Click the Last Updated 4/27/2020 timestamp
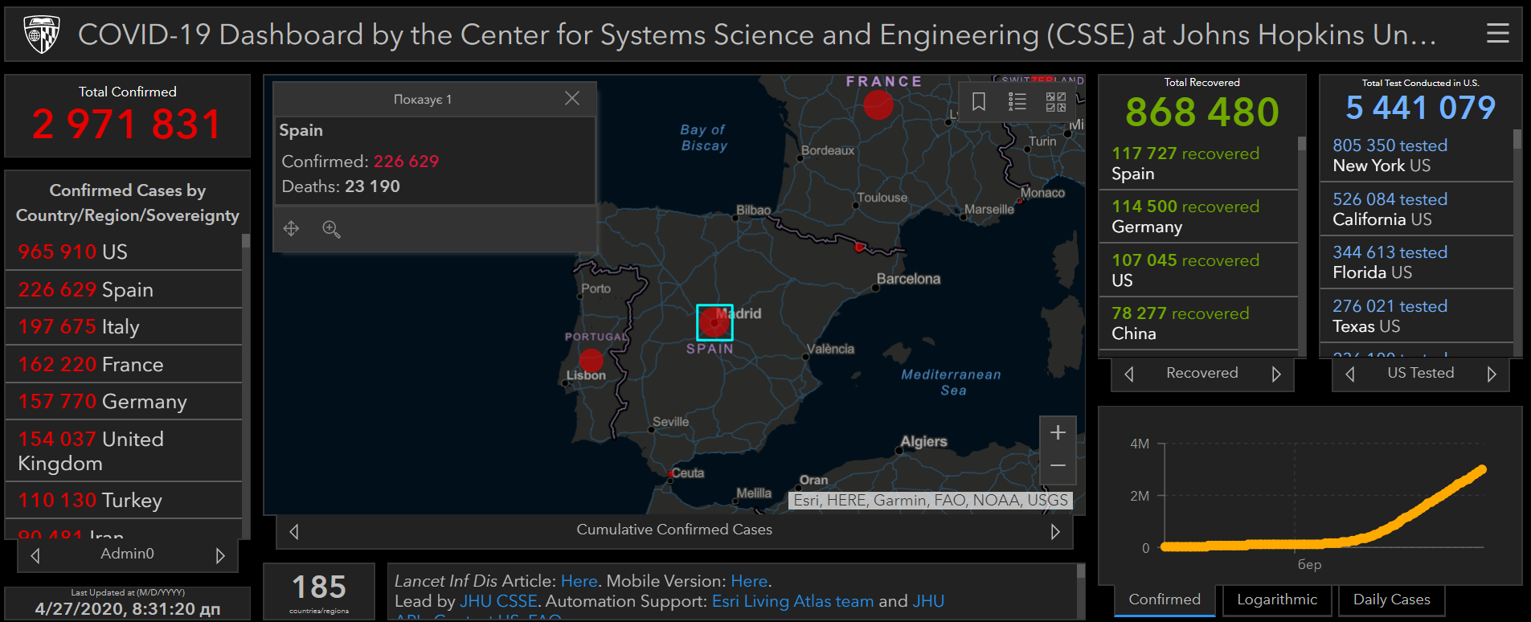Viewport: 1531px width, 622px height. 127,609
